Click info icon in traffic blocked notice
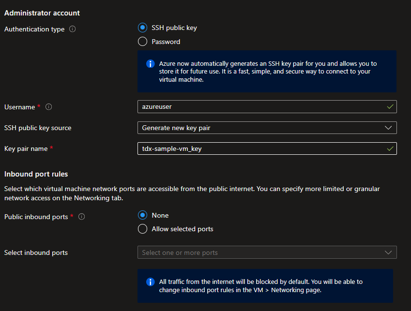Screen dimensions: 411x311 (150, 281)
